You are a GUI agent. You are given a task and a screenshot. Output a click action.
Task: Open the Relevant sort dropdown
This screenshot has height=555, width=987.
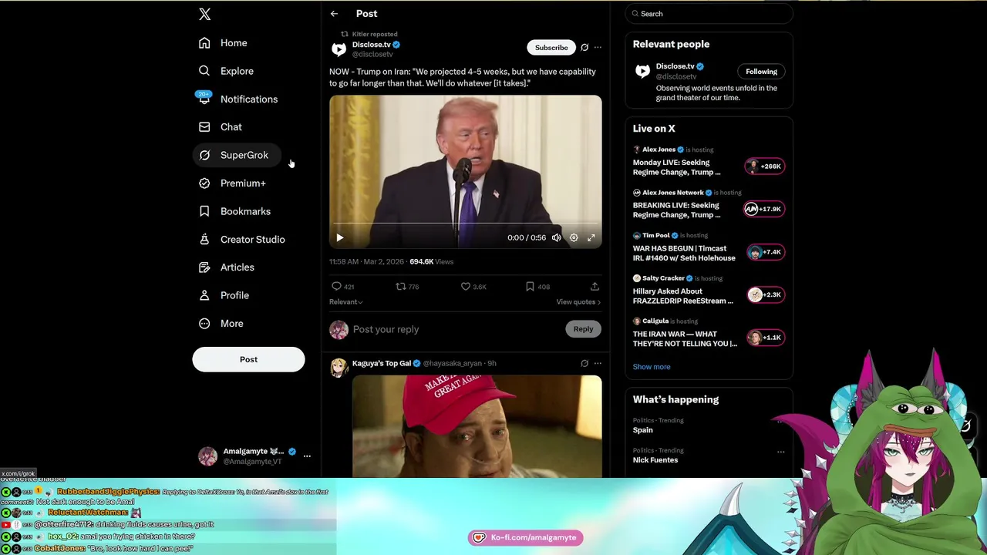coord(346,302)
